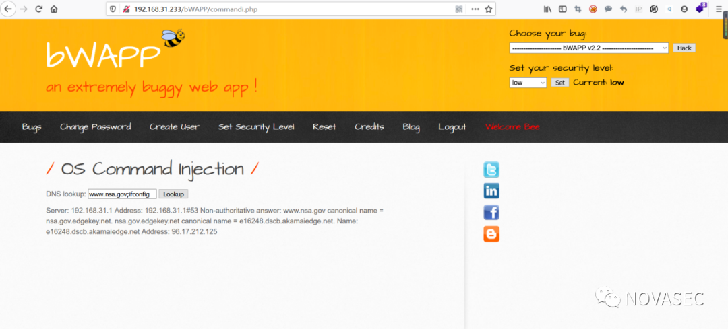Open the Blogger icon link
Screen dimensions: 728x329
click(x=491, y=233)
